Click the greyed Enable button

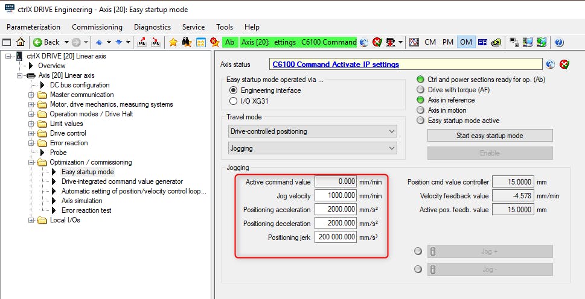point(490,153)
